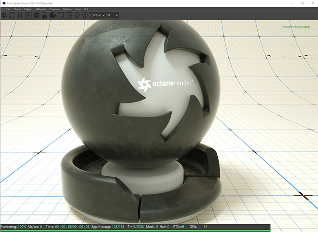Screen dimensions: 318x232
Task: Maximize the Live Viewer Studio window
Action: tap(303, 3)
